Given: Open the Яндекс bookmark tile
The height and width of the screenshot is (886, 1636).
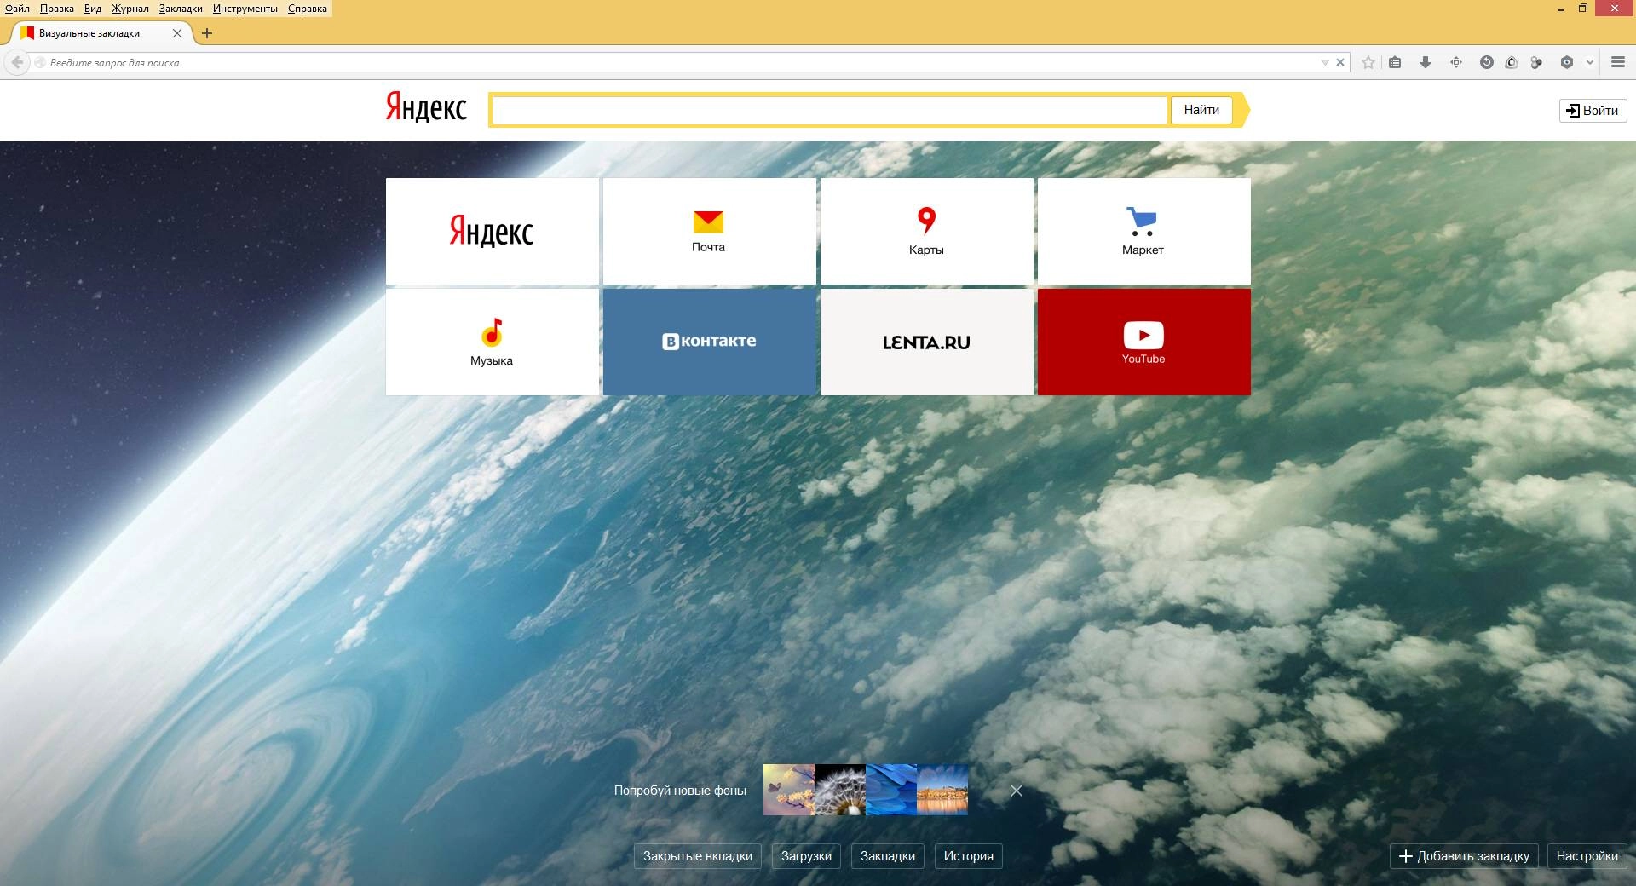Looking at the screenshot, I should pos(493,231).
